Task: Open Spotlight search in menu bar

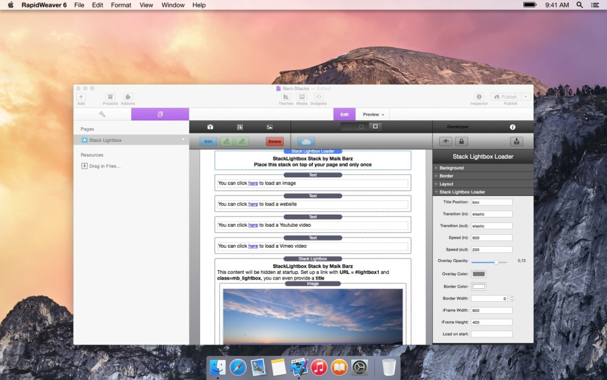Action: (580, 5)
